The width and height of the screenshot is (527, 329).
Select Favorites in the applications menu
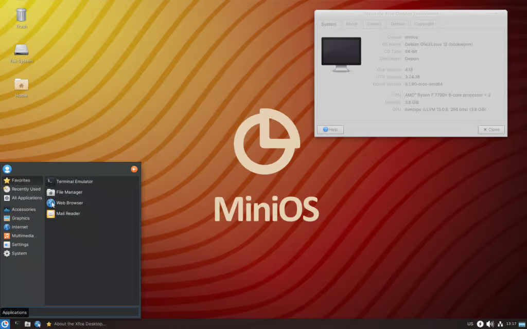(x=21, y=180)
